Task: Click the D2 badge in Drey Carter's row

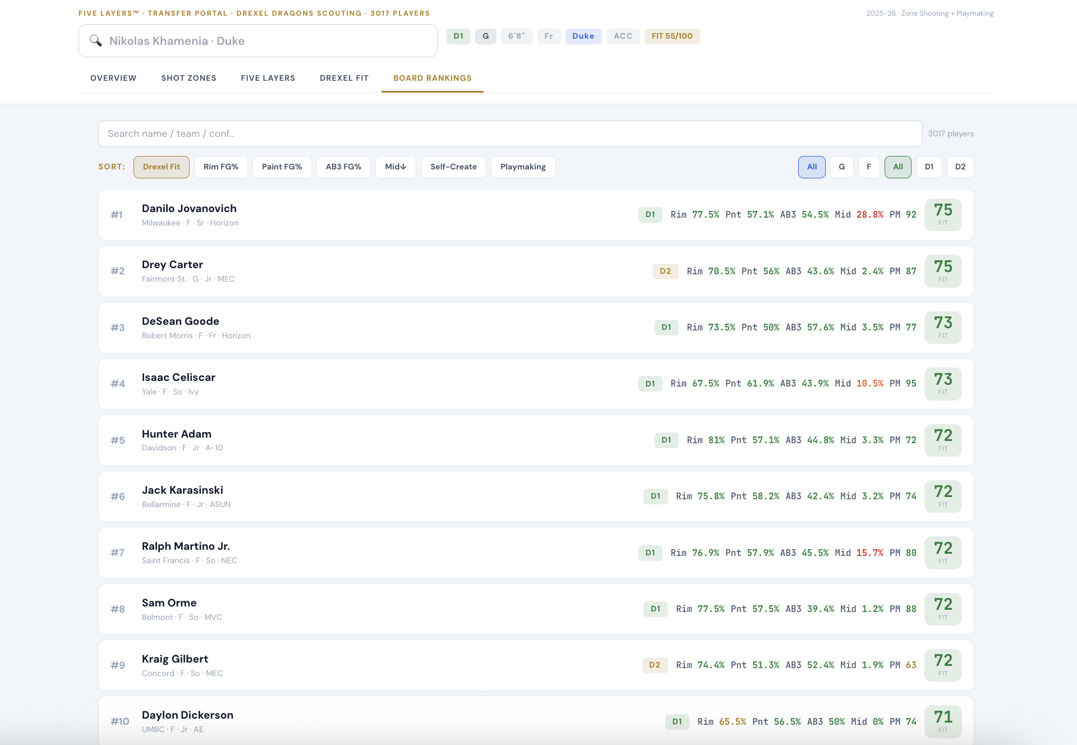Action: pos(665,271)
